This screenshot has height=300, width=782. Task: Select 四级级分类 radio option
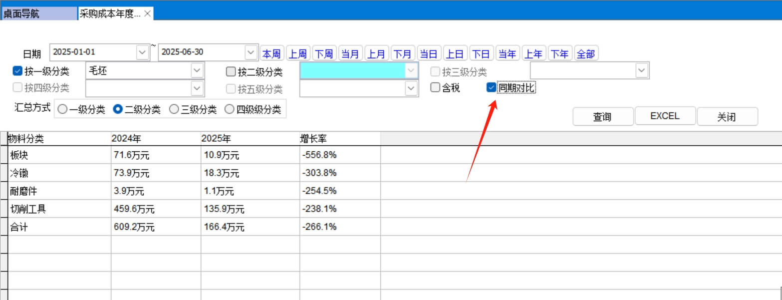click(230, 110)
